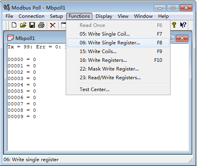Click the status bar message text
This screenshot has width=197, height=166.
pyautogui.click(x=31, y=160)
